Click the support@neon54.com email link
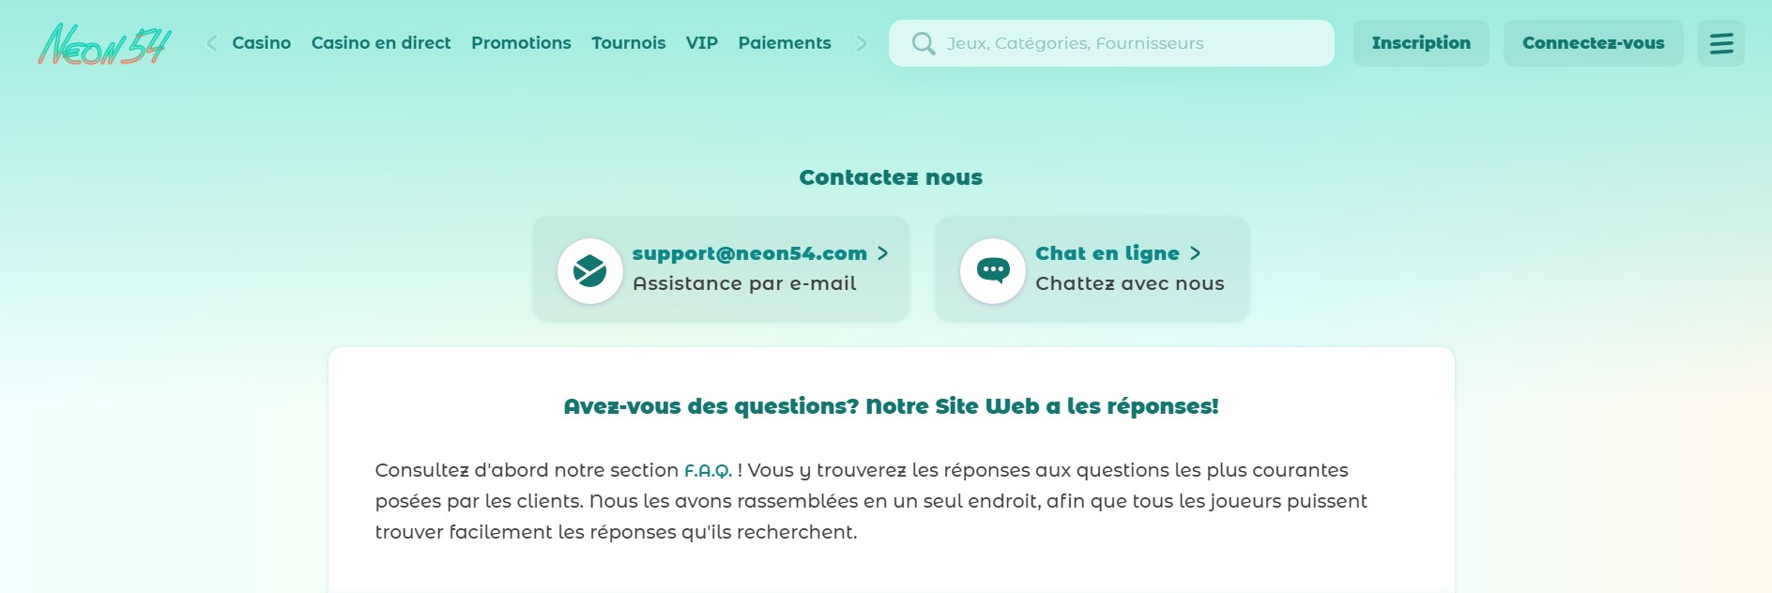 (749, 253)
